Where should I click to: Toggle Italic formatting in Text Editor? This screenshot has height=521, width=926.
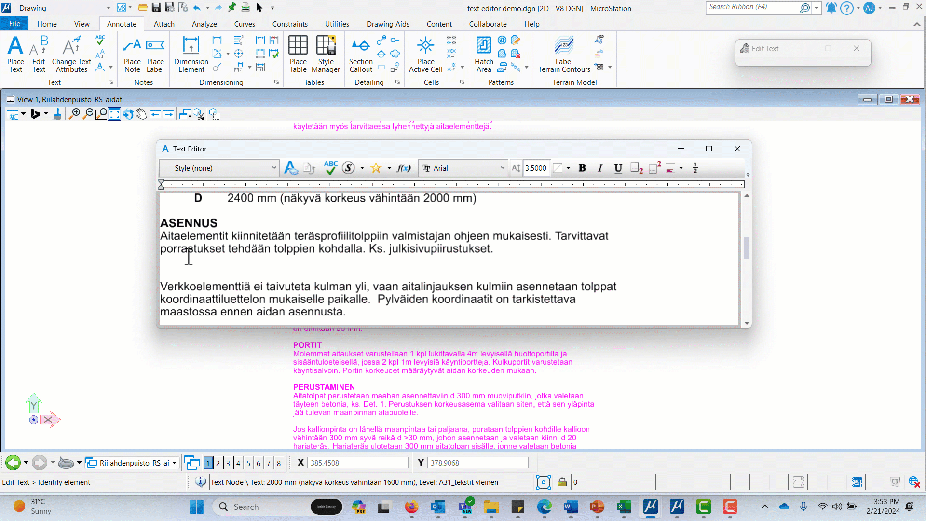[600, 168]
